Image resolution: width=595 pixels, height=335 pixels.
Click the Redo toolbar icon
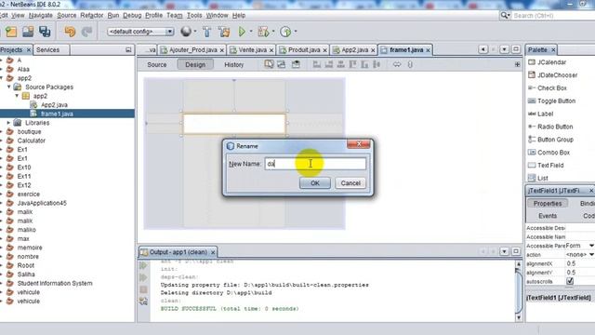(x=86, y=32)
